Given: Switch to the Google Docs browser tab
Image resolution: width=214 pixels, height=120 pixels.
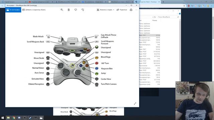Looking at the screenshot, I should point(94,2).
